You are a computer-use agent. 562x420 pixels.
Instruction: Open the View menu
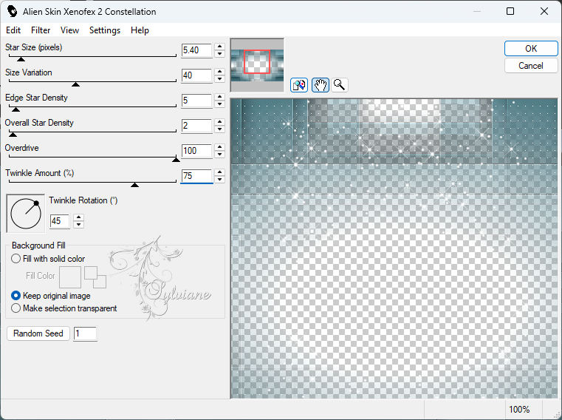click(x=69, y=30)
